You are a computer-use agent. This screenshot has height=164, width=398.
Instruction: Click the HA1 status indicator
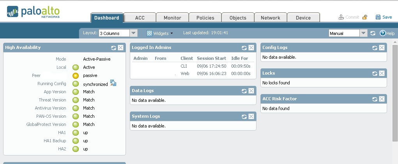(76, 133)
